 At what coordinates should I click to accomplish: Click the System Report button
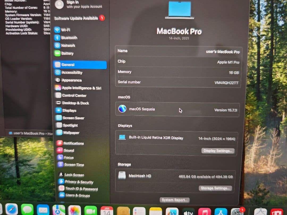point(174,200)
